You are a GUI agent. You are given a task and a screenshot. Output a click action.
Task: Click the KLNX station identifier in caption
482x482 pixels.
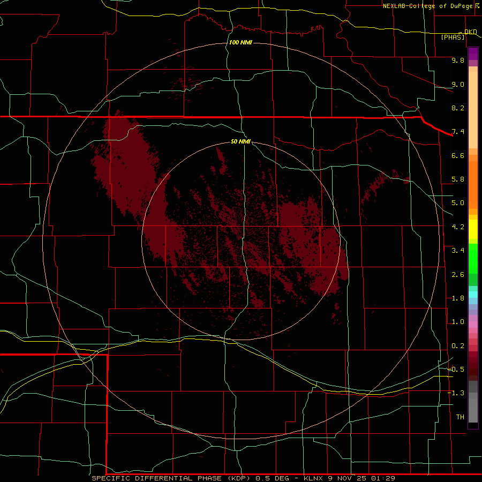point(313,478)
